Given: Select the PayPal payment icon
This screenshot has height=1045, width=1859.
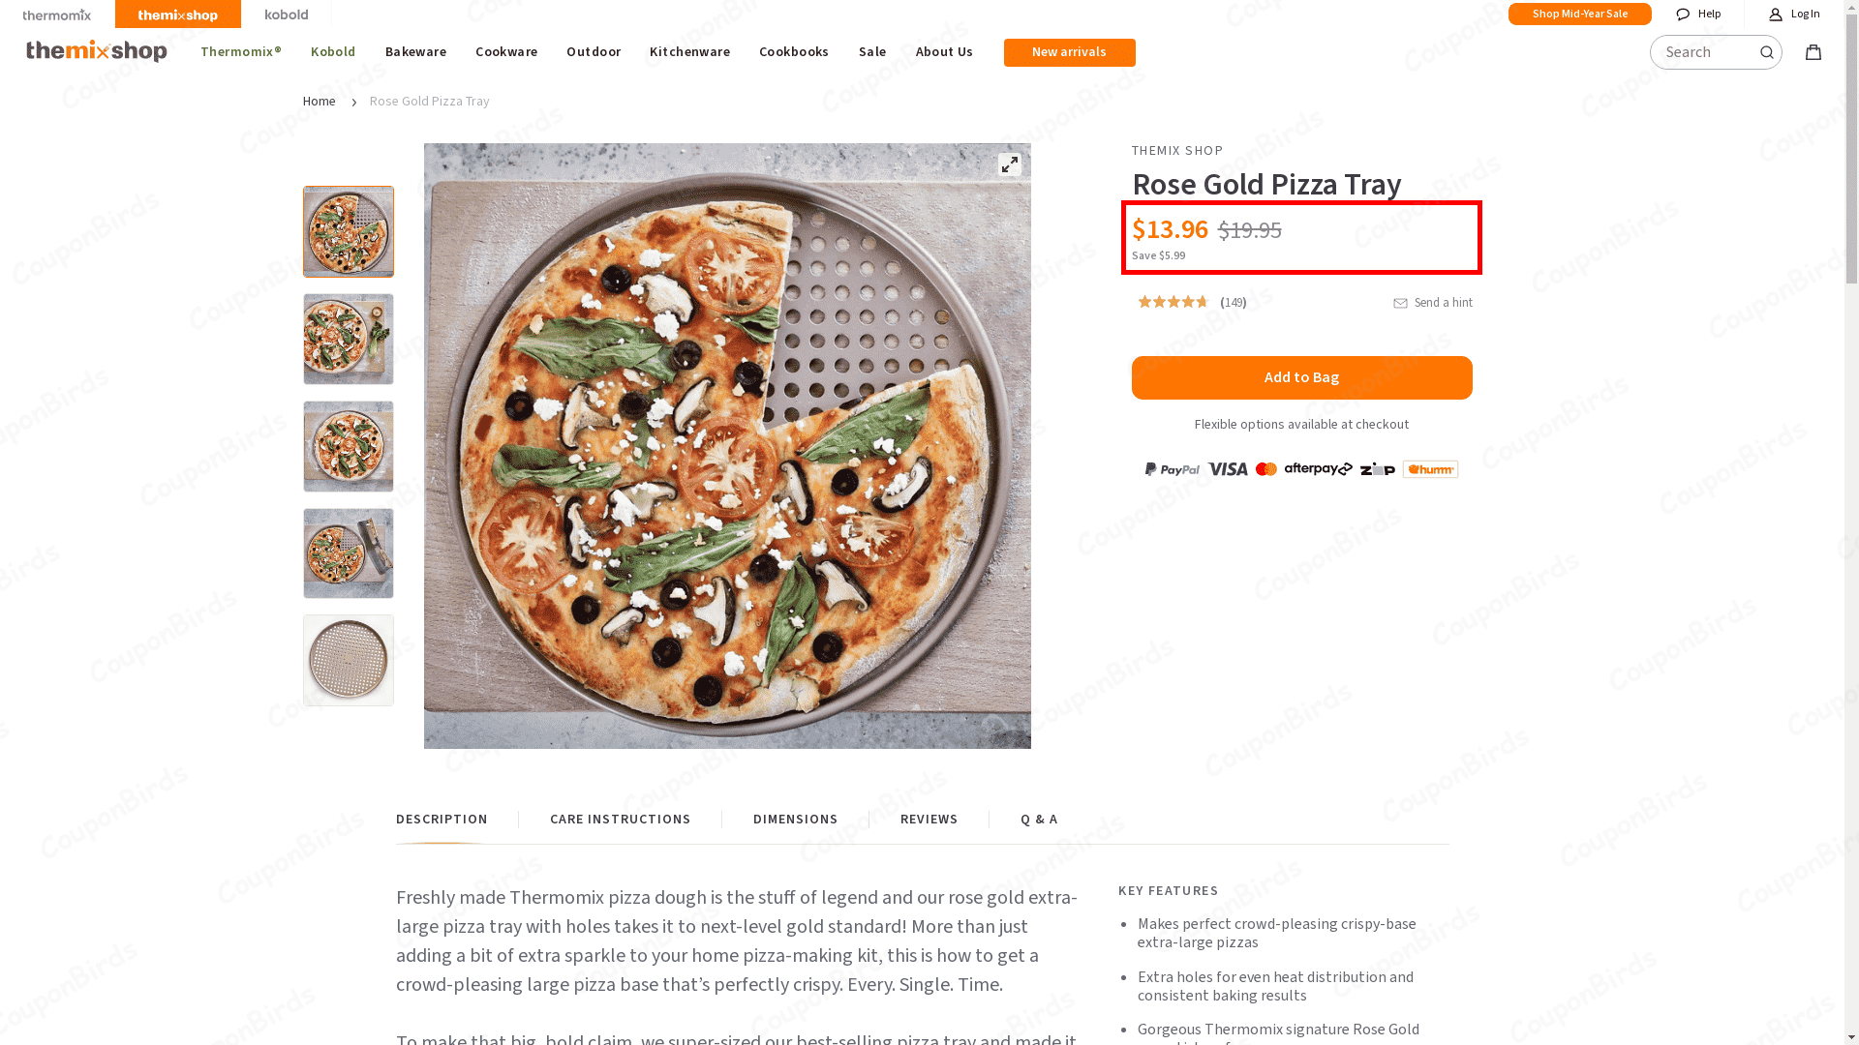Looking at the screenshot, I should [1172, 468].
